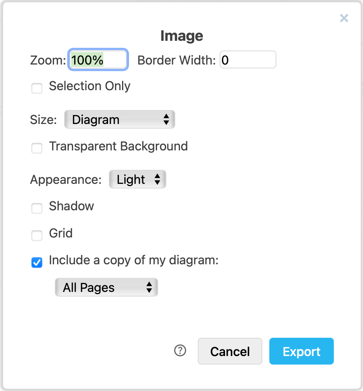Enable the Selection Only checkbox
This screenshot has height=391, width=363.
click(37, 88)
